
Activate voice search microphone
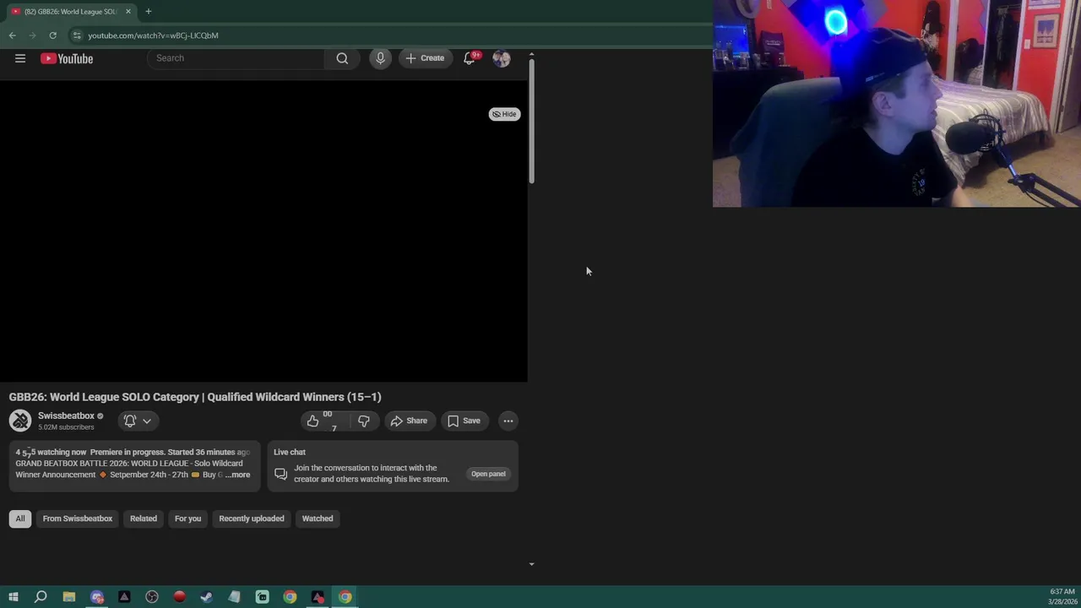380,58
